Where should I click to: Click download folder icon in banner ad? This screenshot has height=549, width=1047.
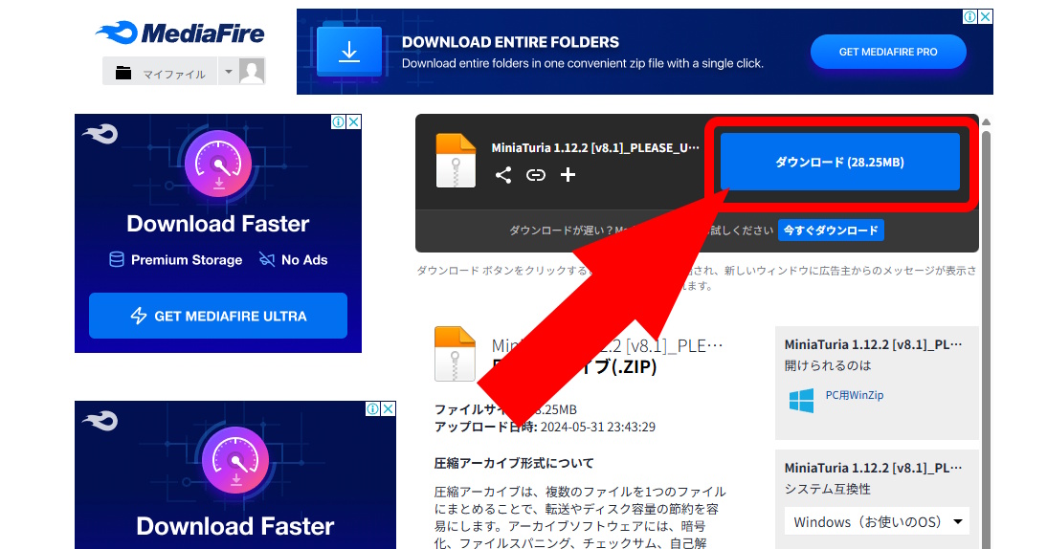pyautogui.click(x=349, y=51)
